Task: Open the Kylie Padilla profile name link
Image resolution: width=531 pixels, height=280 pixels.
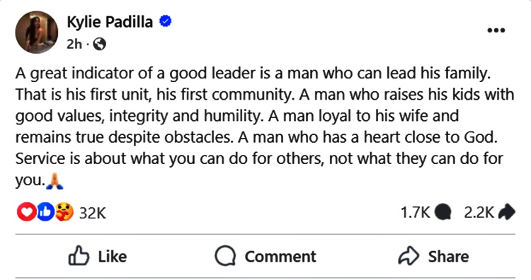Action: point(110,22)
